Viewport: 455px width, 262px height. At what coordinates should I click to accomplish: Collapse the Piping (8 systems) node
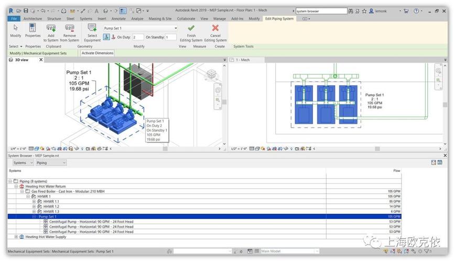(10, 181)
